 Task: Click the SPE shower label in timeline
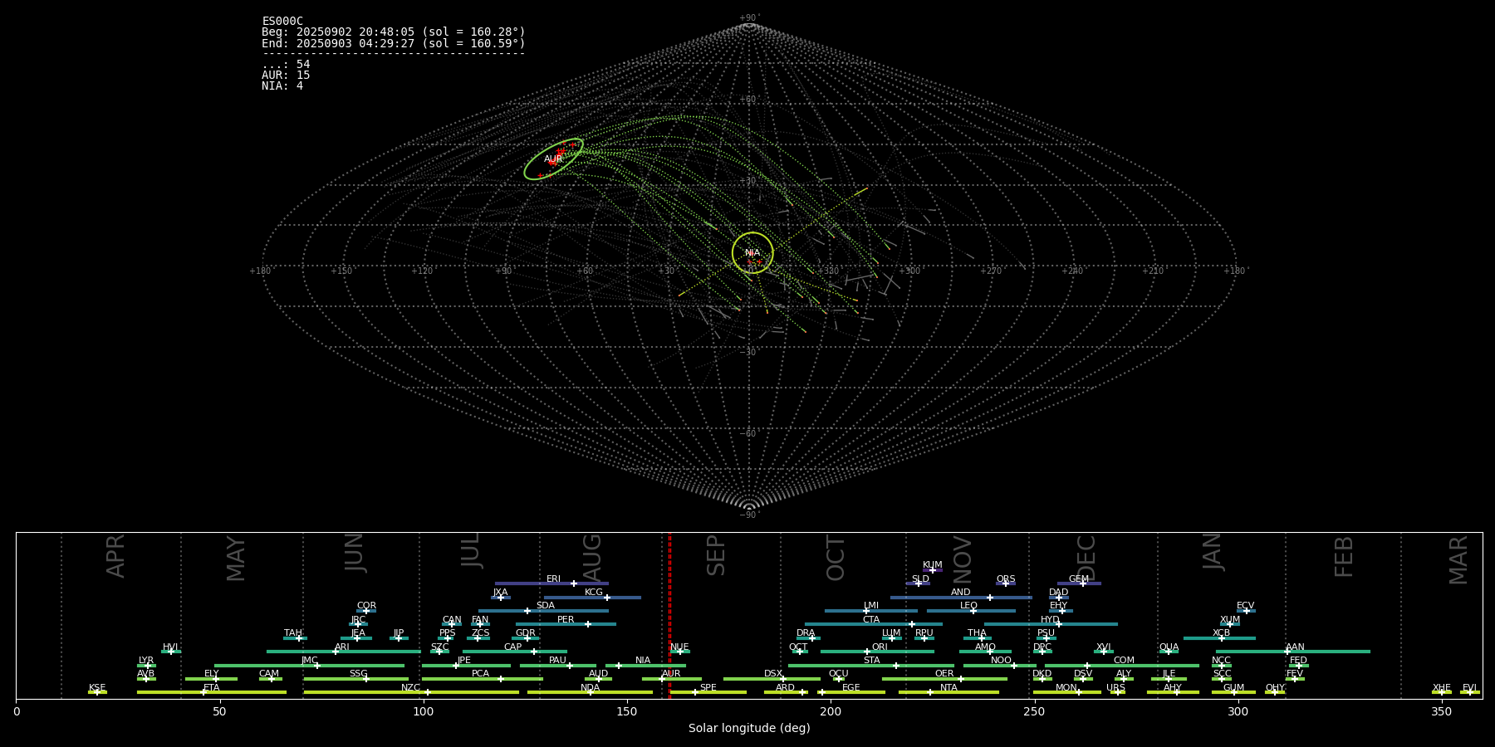708,688
